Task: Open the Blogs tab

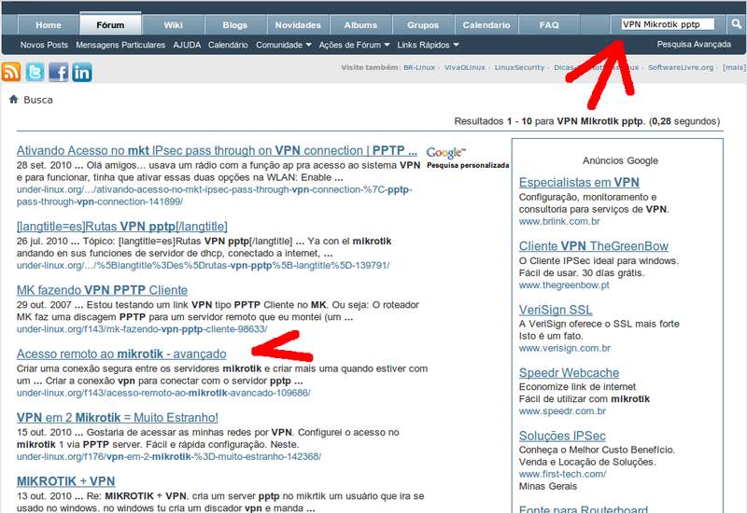Action: click(x=235, y=25)
